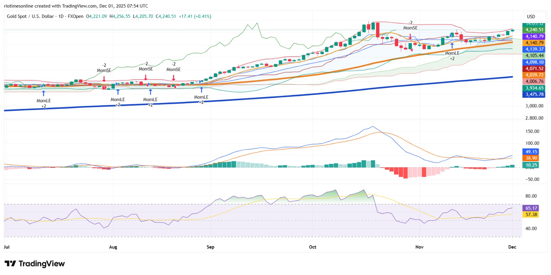Click the light green 4,105.44 price label
The width and height of the screenshot is (551, 275).
click(x=534, y=56)
